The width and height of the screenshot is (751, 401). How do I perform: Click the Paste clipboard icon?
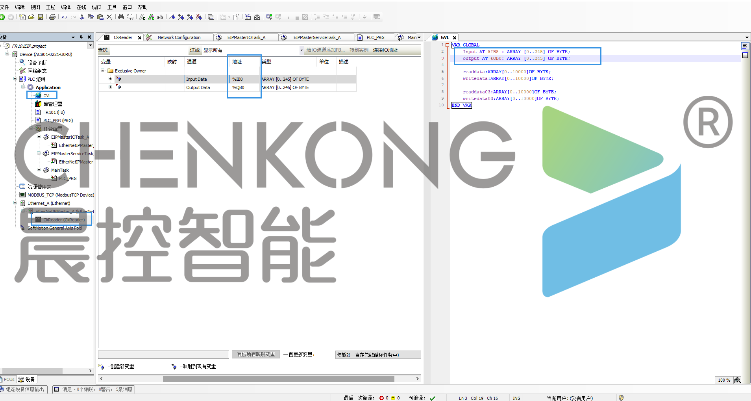coord(100,17)
